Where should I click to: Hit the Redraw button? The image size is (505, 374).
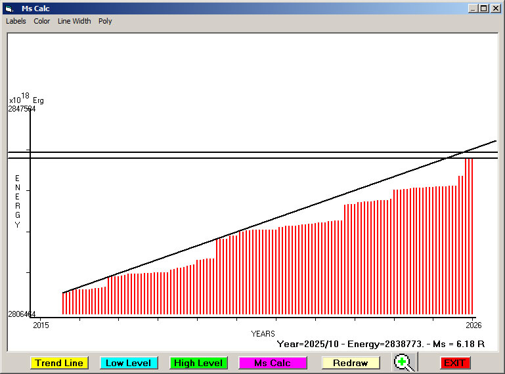[350, 363]
